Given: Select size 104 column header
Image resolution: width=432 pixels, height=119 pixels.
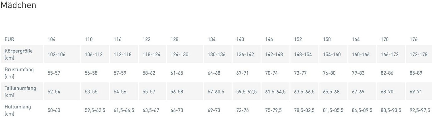Looking at the screenshot, I should pyautogui.click(x=51, y=39).
